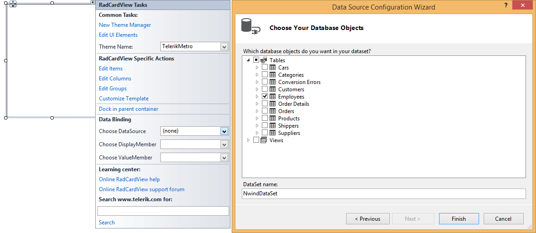Check the Orders table checkbox

click(x=265, y=111)
